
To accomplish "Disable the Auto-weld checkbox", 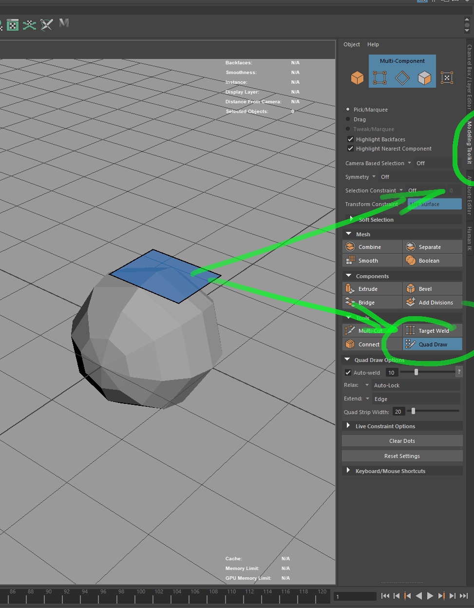I will [348, 373].
